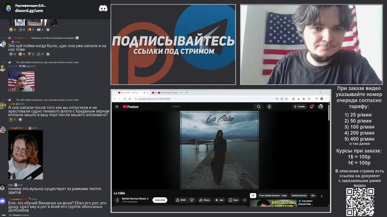Open the YouTube hamburger guide menu

[117, 106]
